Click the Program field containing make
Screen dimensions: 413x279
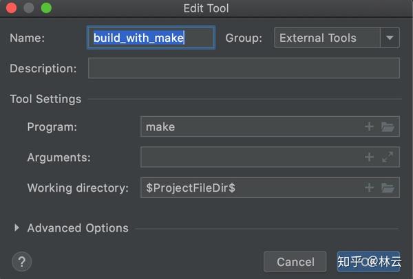click(x=251, y=126)
